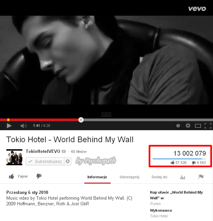This screenshot has height=221, width=213.
Task: Open video statistics bar chart icon
Action: point(183,177)
